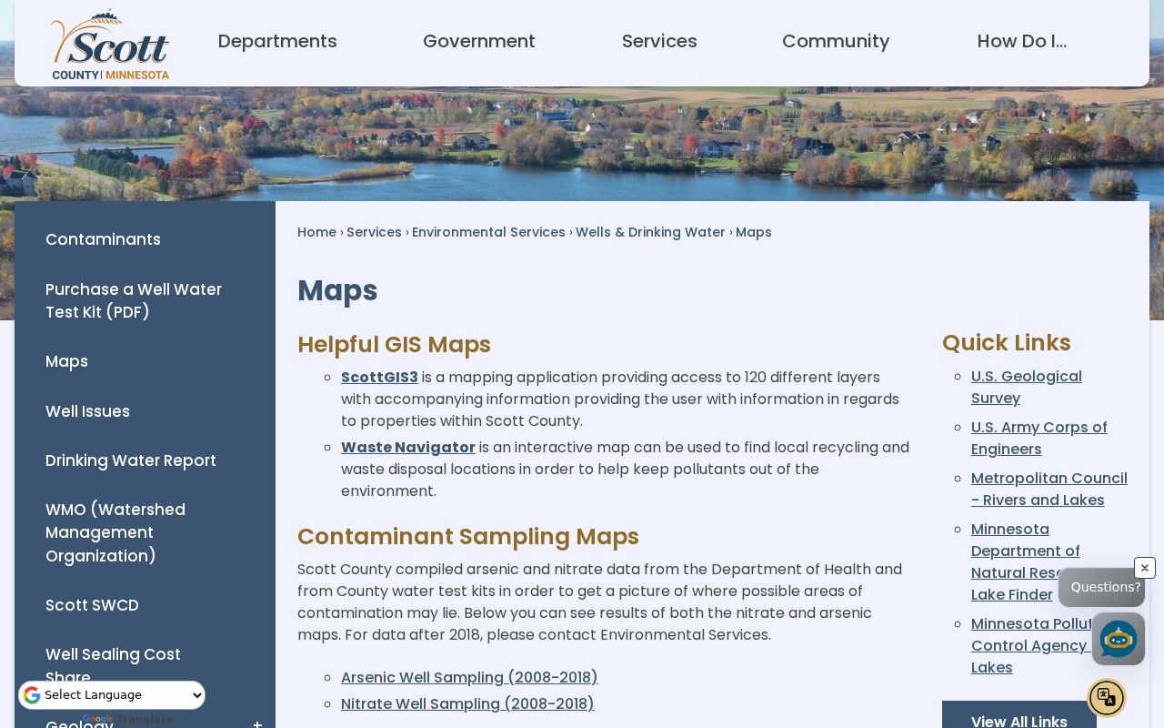Open Nitrate Well Sampling (2008-2018) link

[x=467, y=703]
